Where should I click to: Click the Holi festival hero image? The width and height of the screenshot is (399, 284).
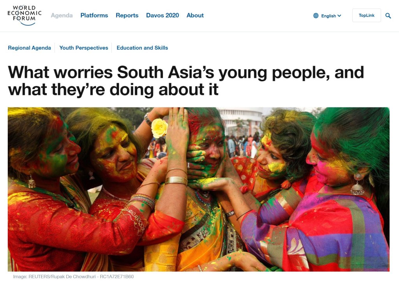[x=198, y=189]
